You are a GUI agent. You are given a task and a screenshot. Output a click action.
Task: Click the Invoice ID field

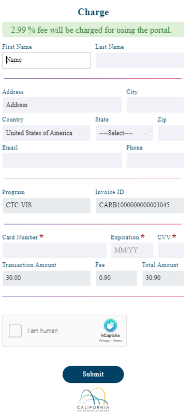140,205
